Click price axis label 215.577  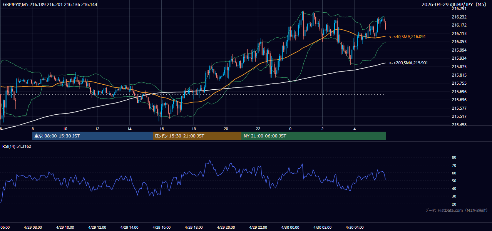(x=459, y=108)
